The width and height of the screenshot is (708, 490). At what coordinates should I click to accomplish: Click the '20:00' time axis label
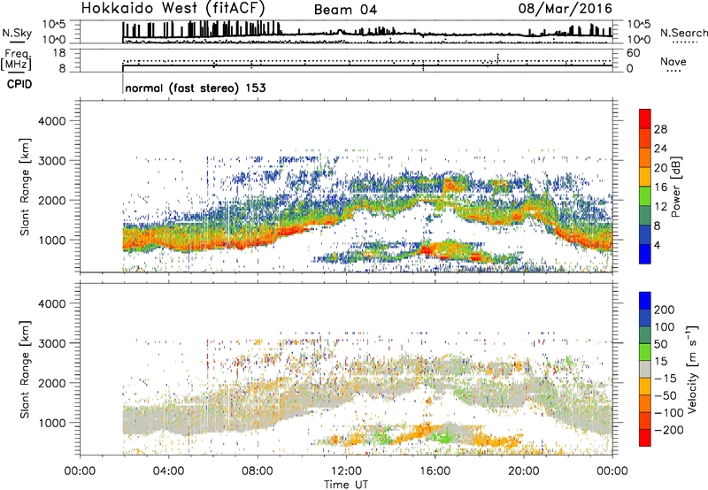[x=524, y=471]
